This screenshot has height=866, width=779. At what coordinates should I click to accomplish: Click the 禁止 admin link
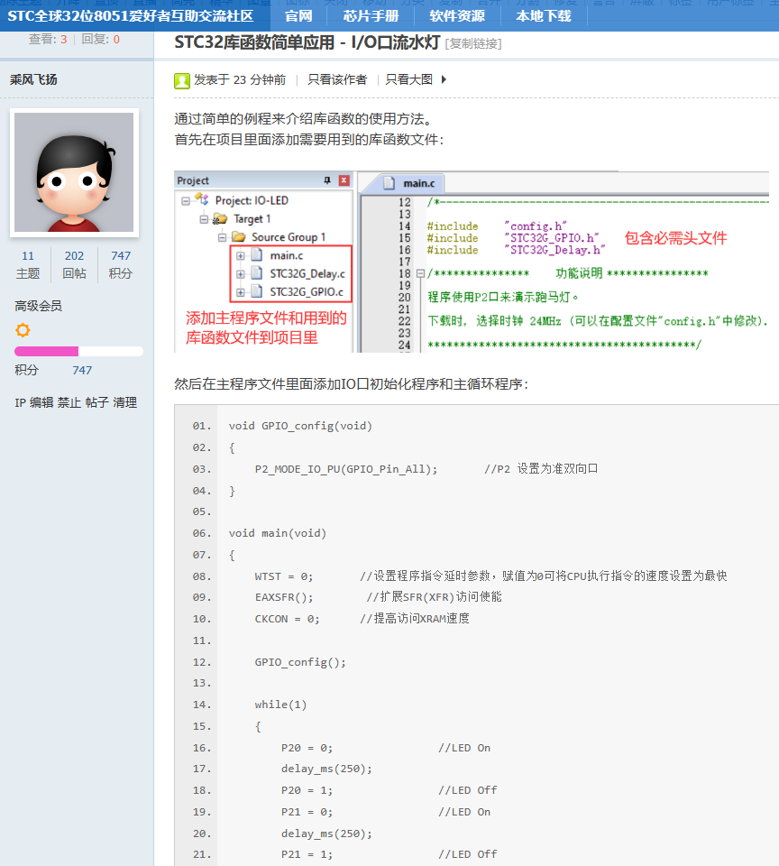[69, 402]
